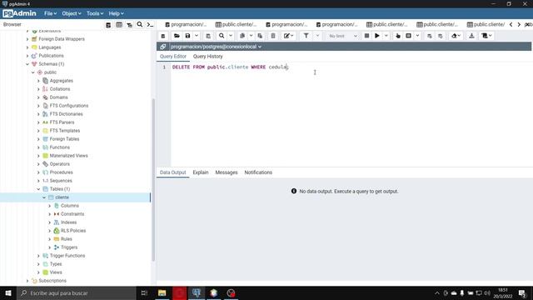Switch to the Query Editor tab
Image resolution: width=533 pixels, height=300 pixels.
[x=173, y=57]
